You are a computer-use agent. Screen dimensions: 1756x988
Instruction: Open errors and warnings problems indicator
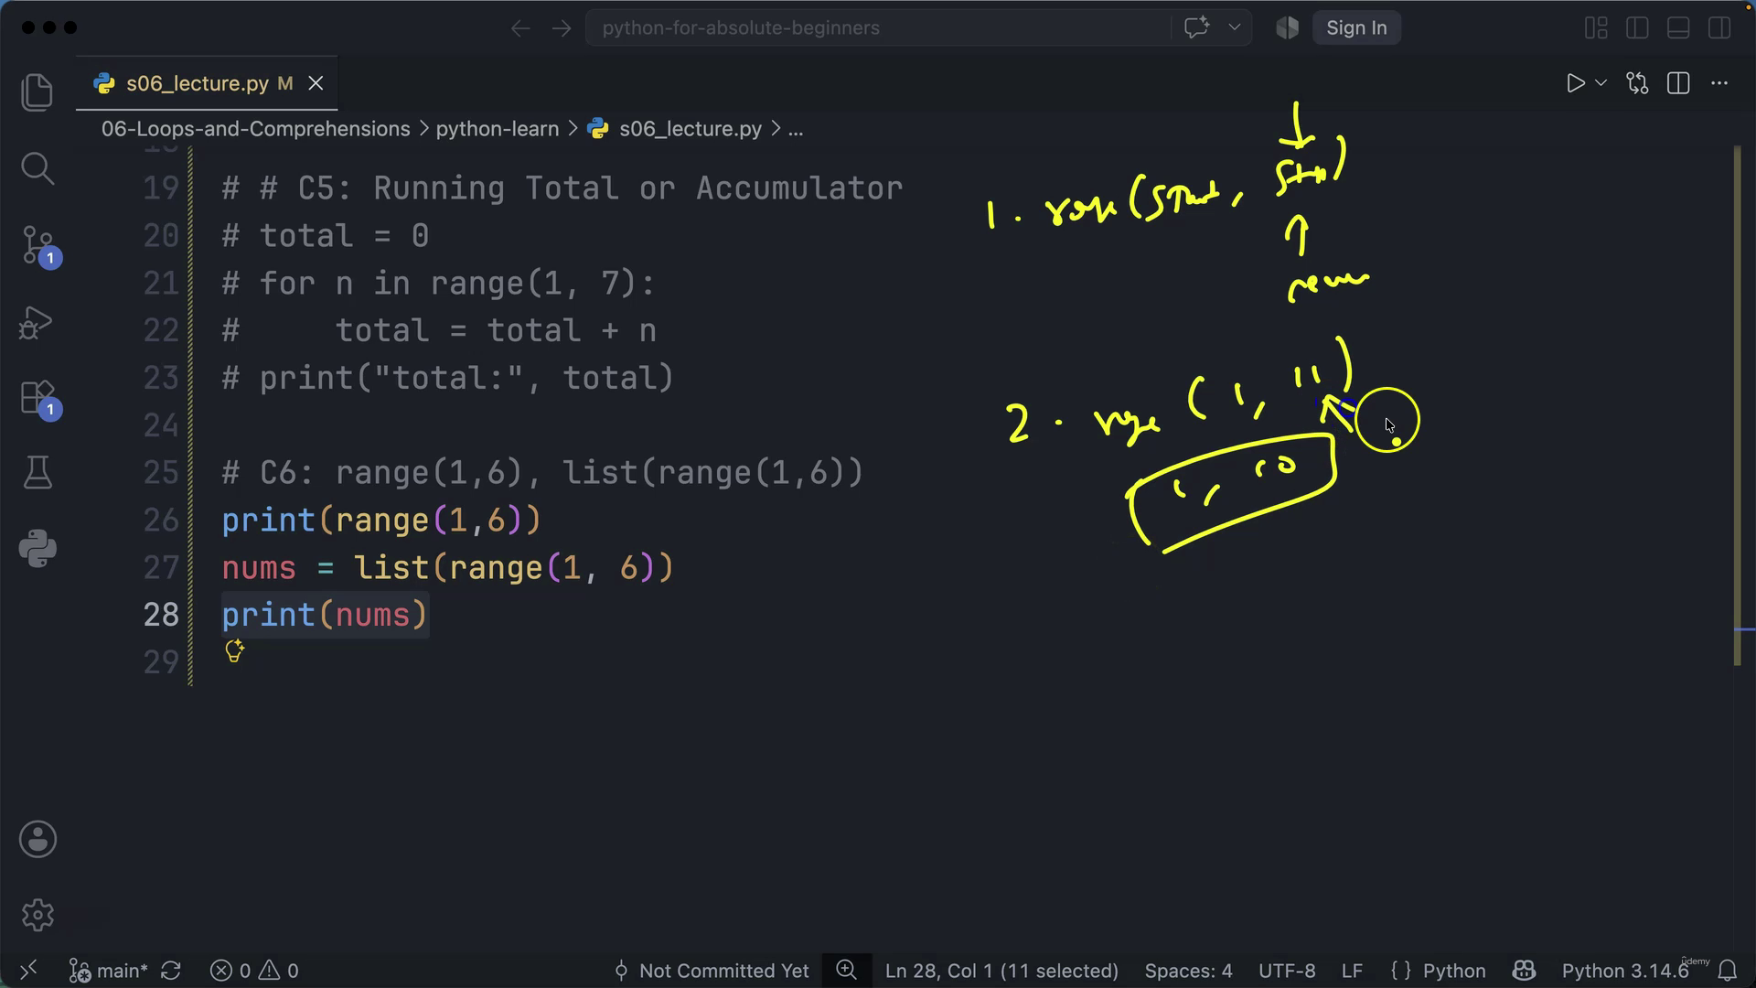pyautogui.click(x=254, y=970)
